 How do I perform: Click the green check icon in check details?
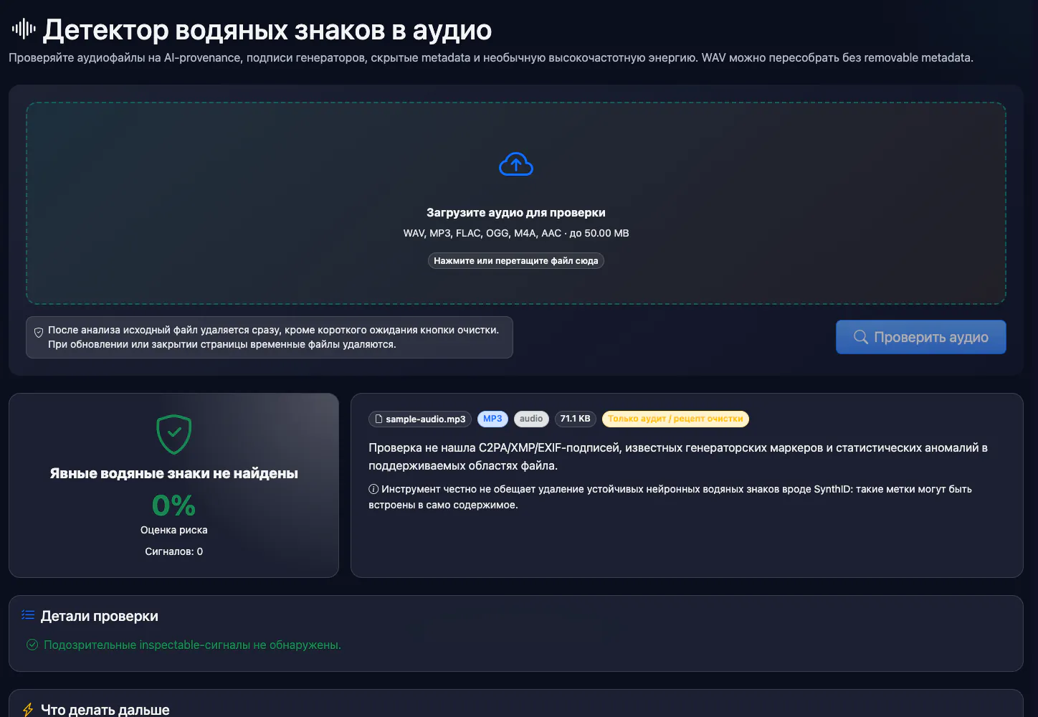(32, 645)
